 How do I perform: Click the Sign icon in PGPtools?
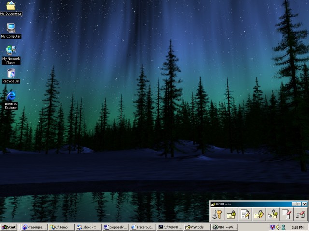coord(245,215)
